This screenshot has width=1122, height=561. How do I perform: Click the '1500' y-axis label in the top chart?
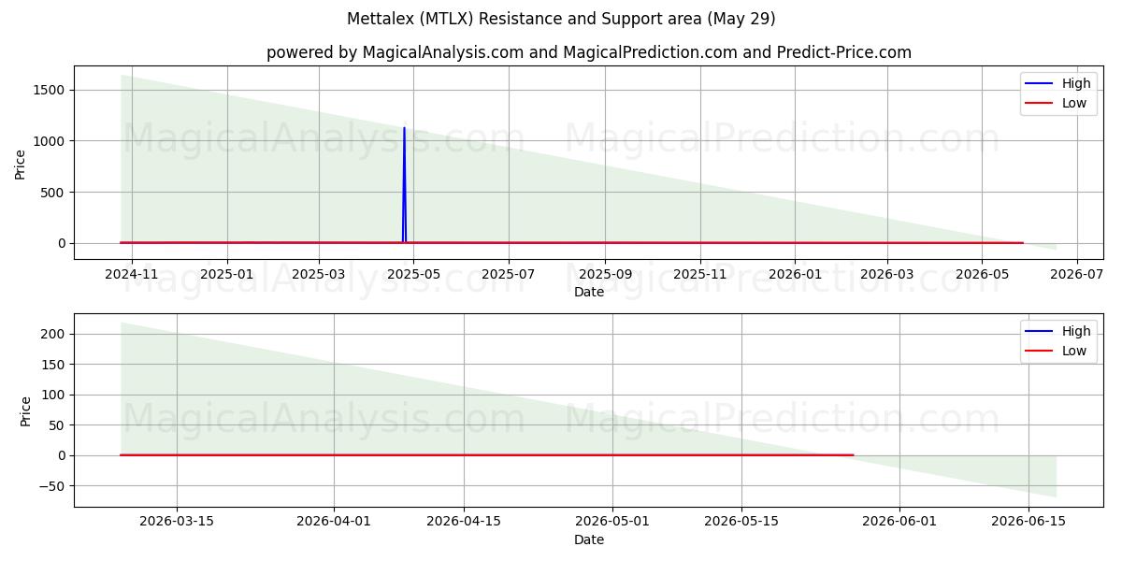pos(49,90)
